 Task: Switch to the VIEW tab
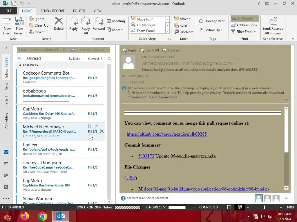click(97, 11)
